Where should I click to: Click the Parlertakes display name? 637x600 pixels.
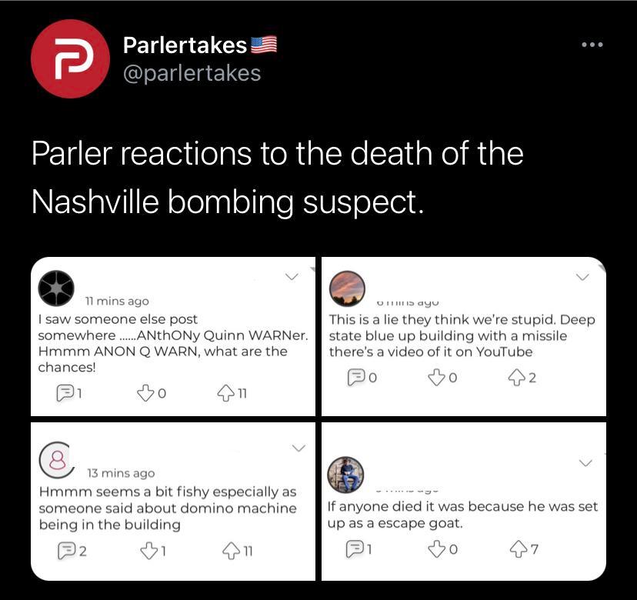(x=185, y=45)
